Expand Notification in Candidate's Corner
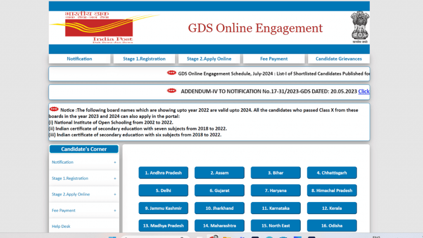The width and height of the screenshot is (423, 238). coord(115,162)
